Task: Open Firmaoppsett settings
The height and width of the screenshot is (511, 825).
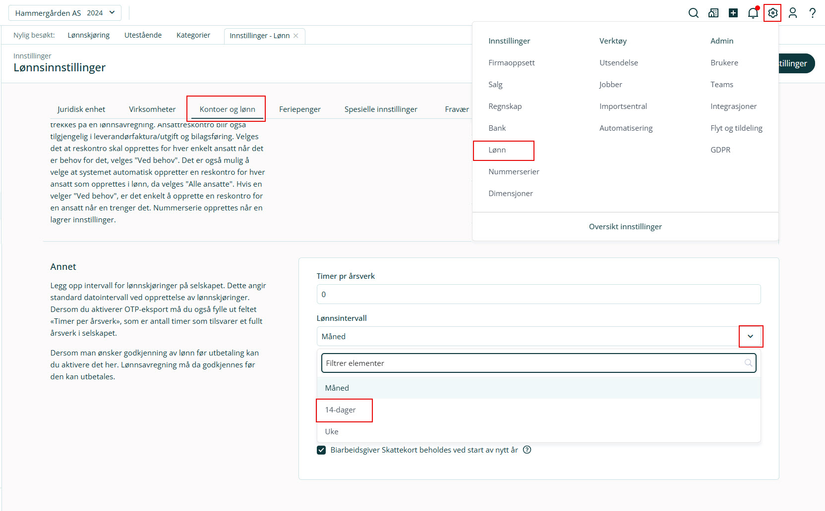Action: click(512, 63)
